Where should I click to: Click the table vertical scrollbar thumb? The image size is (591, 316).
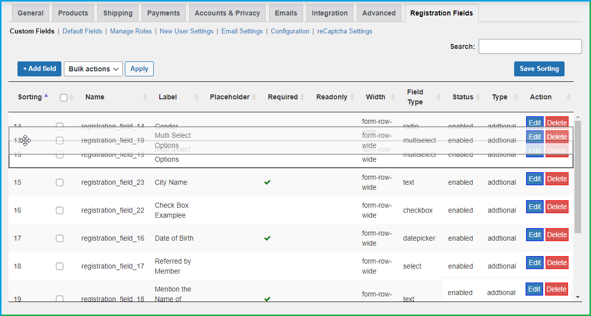tap(578, 177)
